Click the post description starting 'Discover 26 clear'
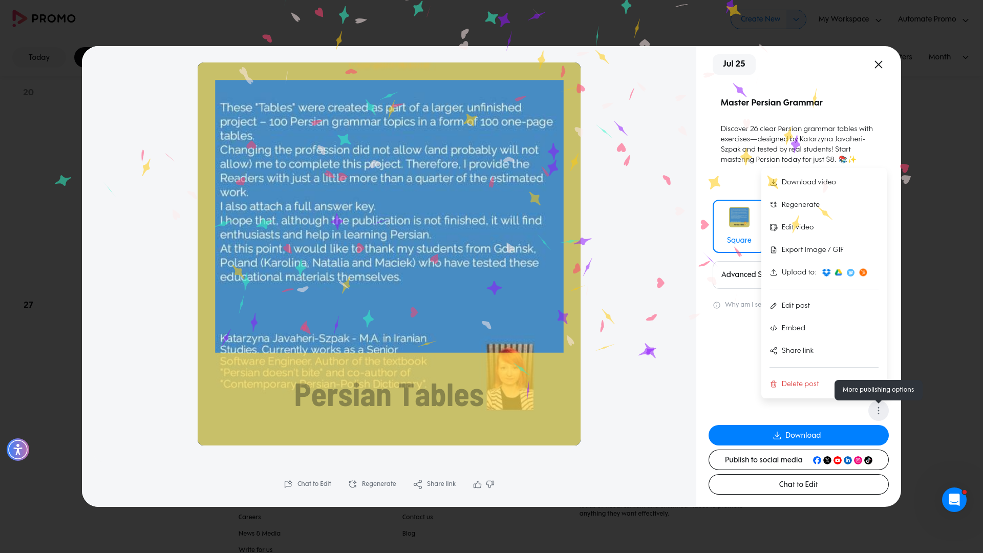The height and width of the screenshot is (553, 983). click(797, 144)
